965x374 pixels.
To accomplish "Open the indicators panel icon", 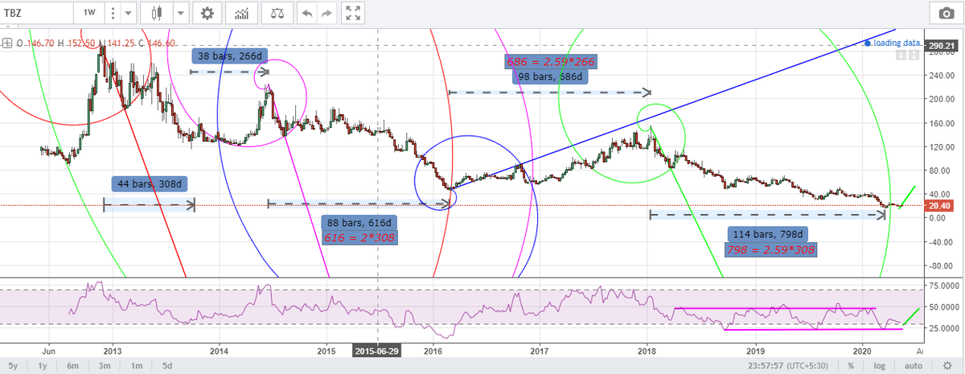I will [241, 13].
